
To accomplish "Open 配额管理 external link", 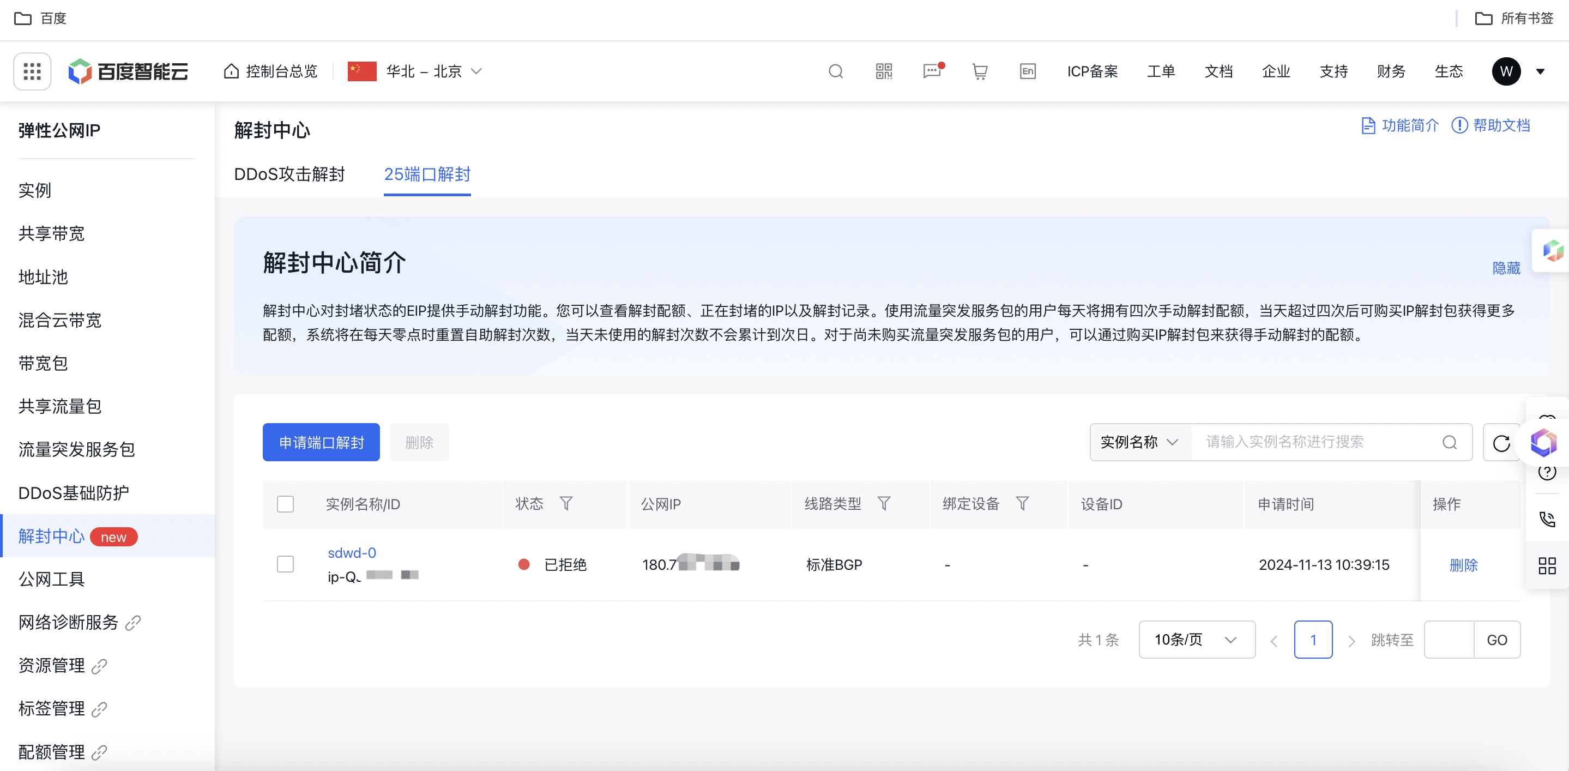I will pos(62,752).
